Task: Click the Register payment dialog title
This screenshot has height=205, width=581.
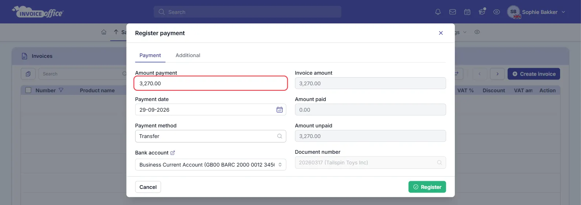Action: point(160,33)
